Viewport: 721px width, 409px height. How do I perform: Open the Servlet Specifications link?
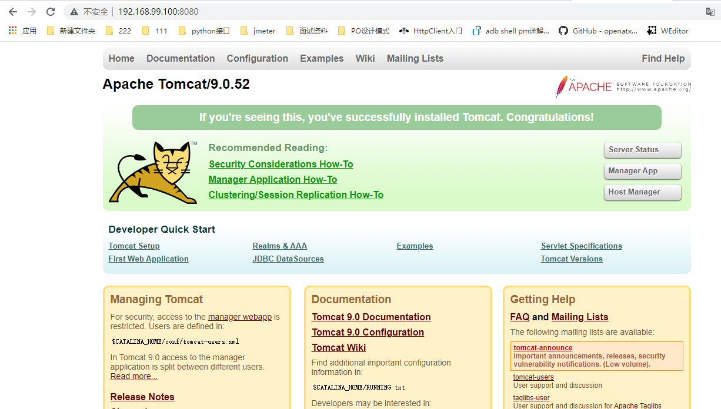coord(582,246)
